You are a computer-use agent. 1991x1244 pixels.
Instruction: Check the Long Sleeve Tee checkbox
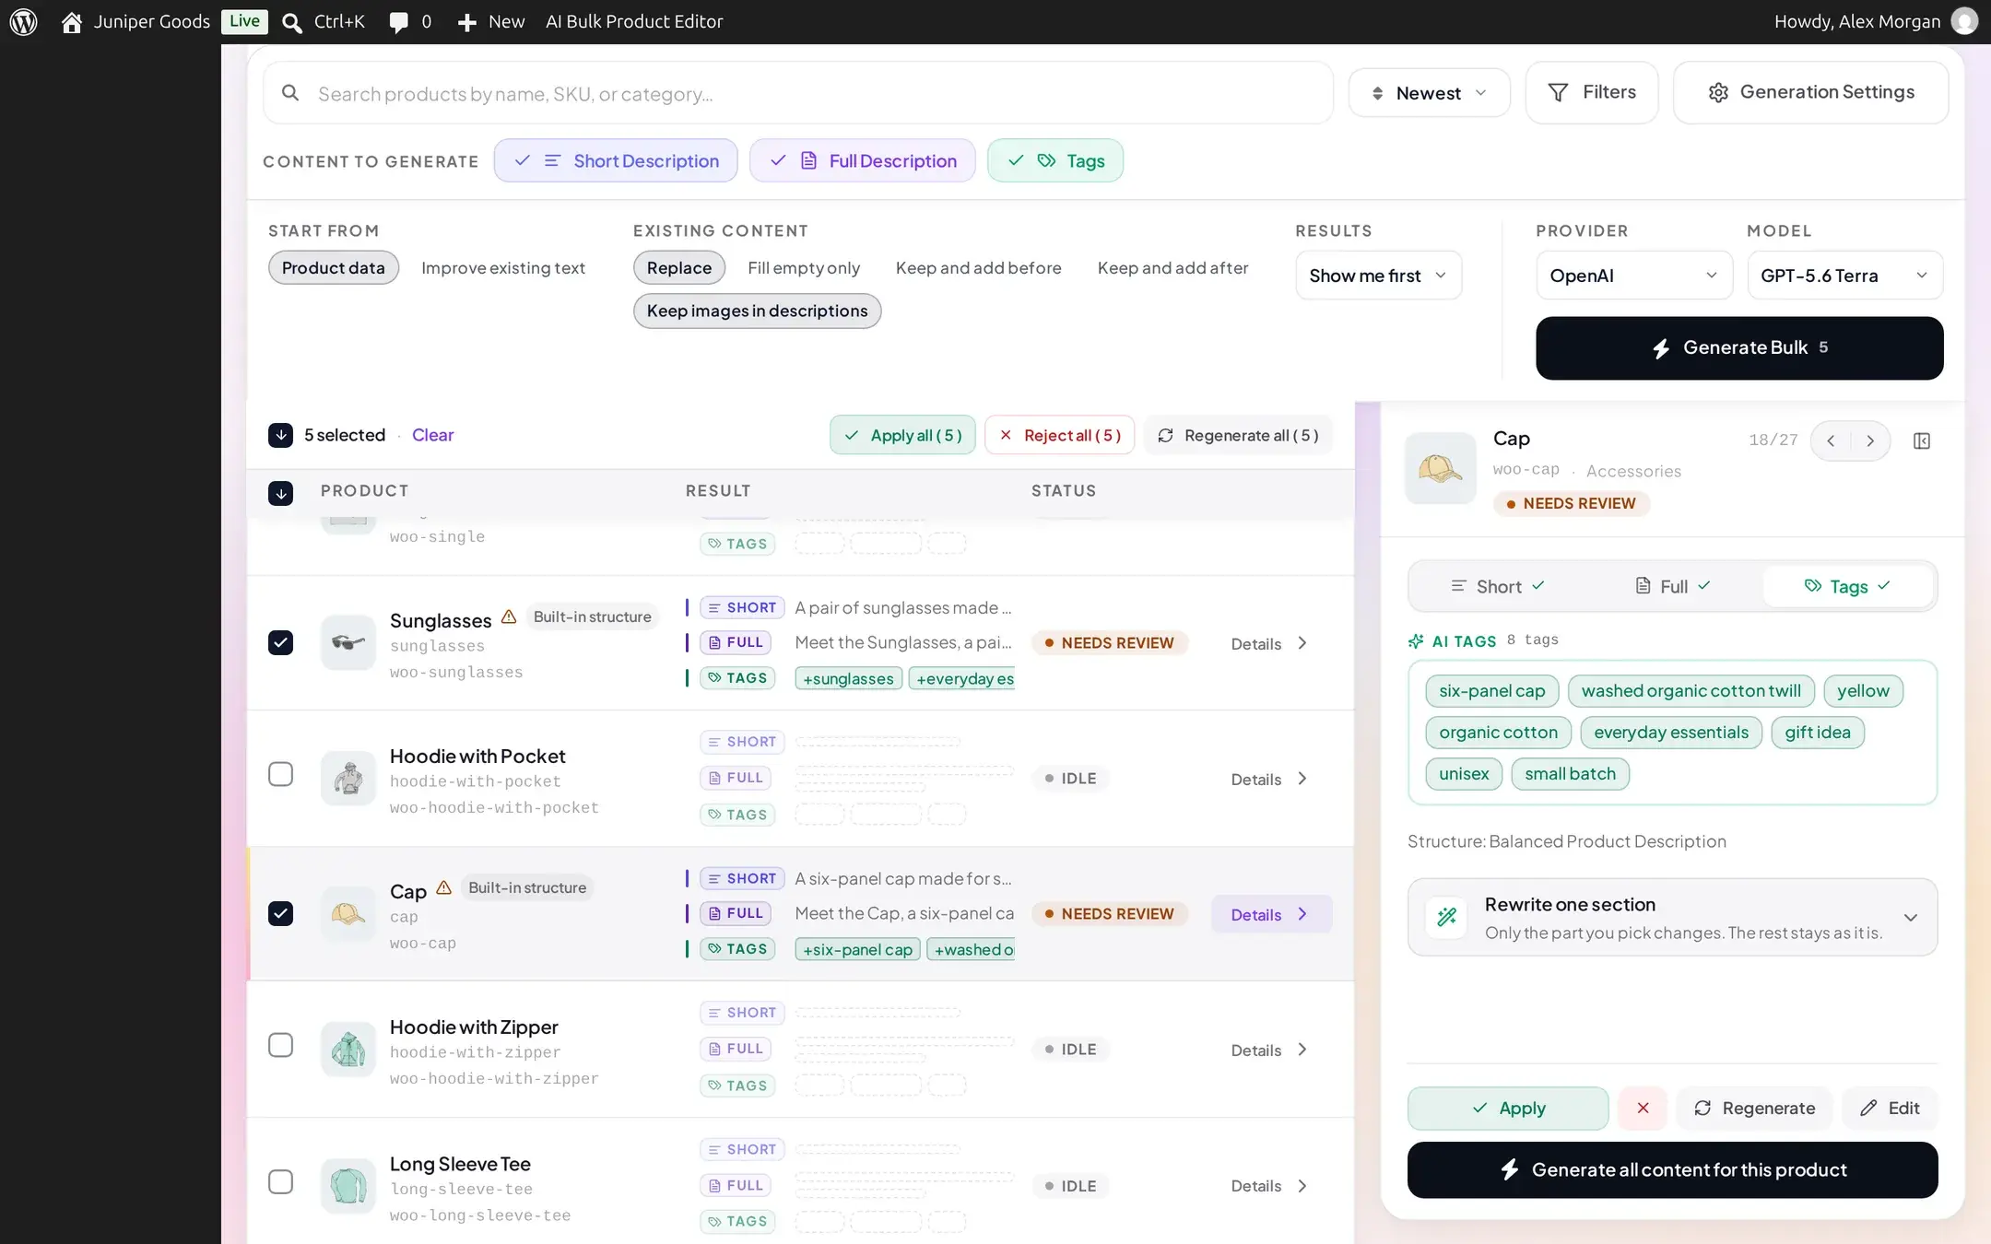pos(281,1181)
